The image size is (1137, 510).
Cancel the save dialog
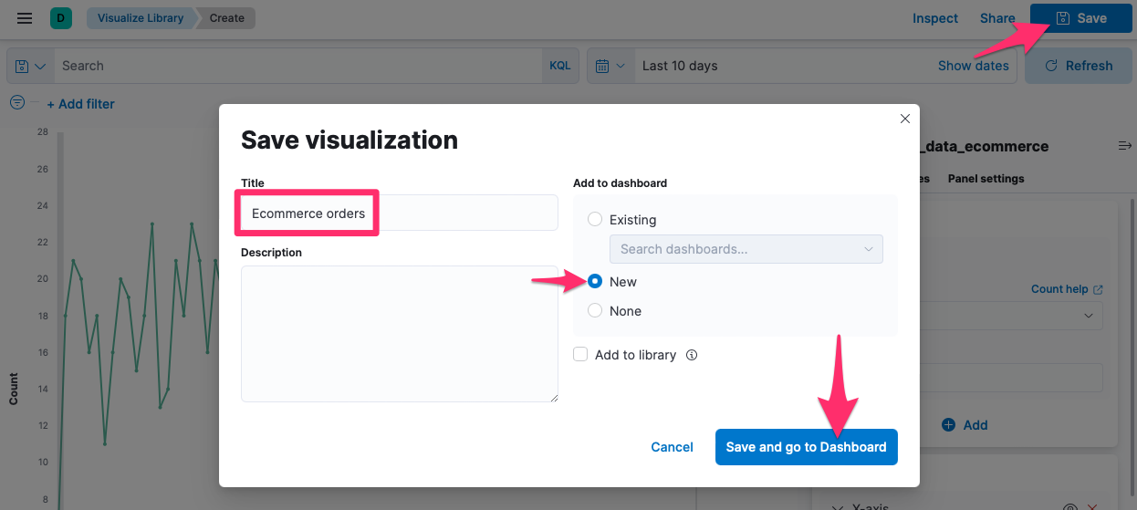click(x=673, y=447)
